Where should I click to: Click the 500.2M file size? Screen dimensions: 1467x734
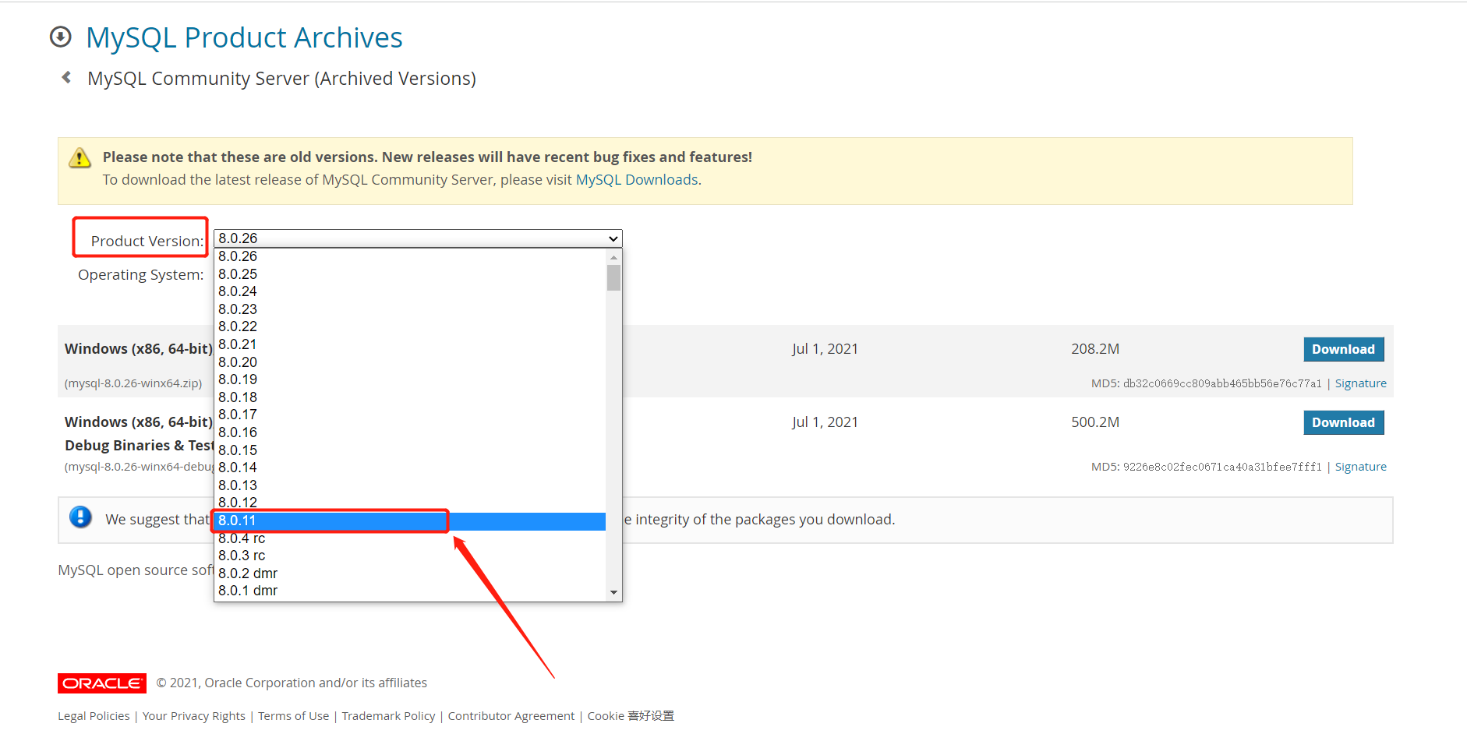[1095, 422]
